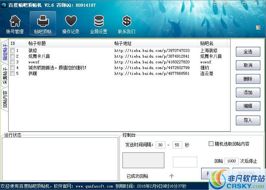Check the box for row 4 捷豹 post
Image resolution: width=266 pixels, height=190 pixels.
point(13,68)
